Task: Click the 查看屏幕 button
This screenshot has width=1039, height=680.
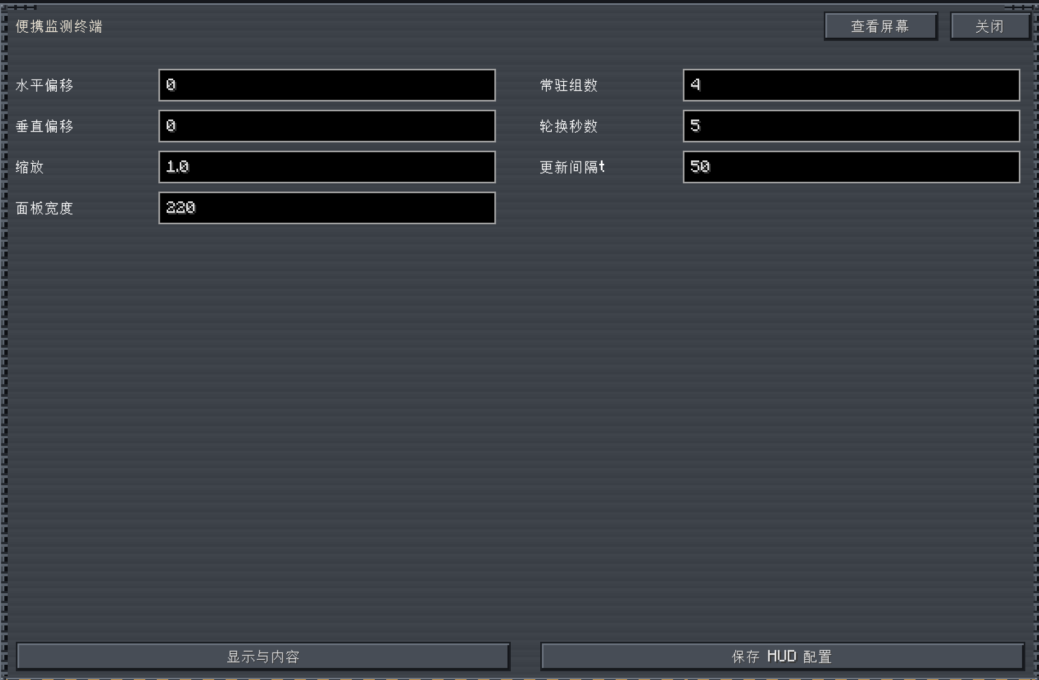Action: (881, 26)
